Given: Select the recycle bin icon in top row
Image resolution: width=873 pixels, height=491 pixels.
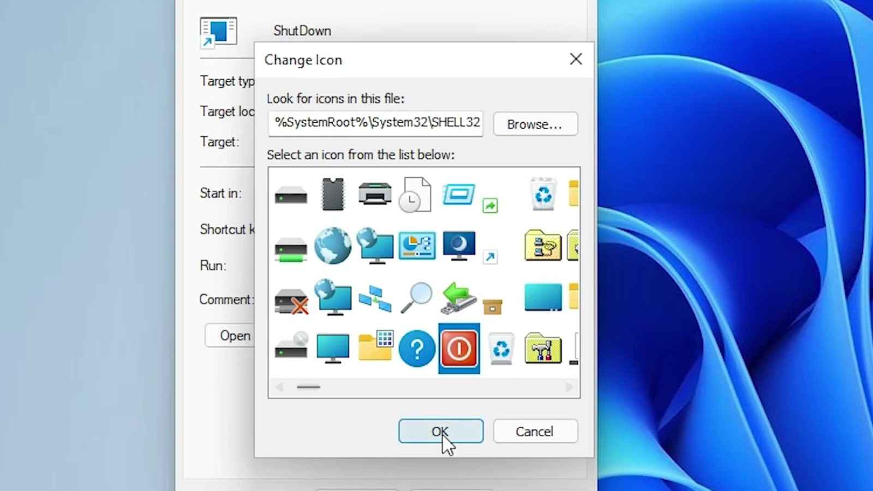Looking at the screenshot, I should (542, 194).
